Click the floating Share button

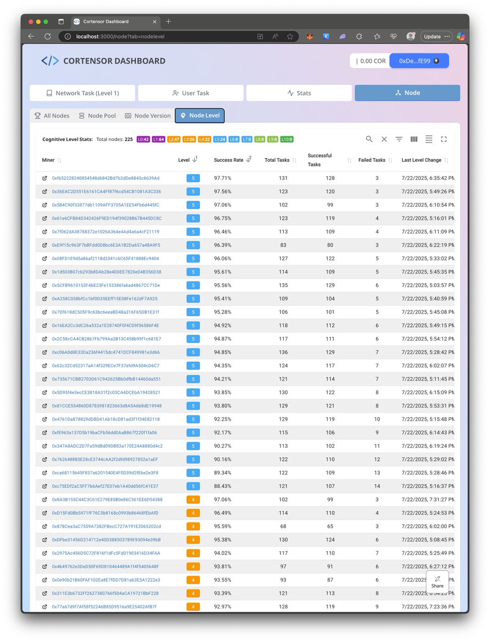click(x=437, y=582)
